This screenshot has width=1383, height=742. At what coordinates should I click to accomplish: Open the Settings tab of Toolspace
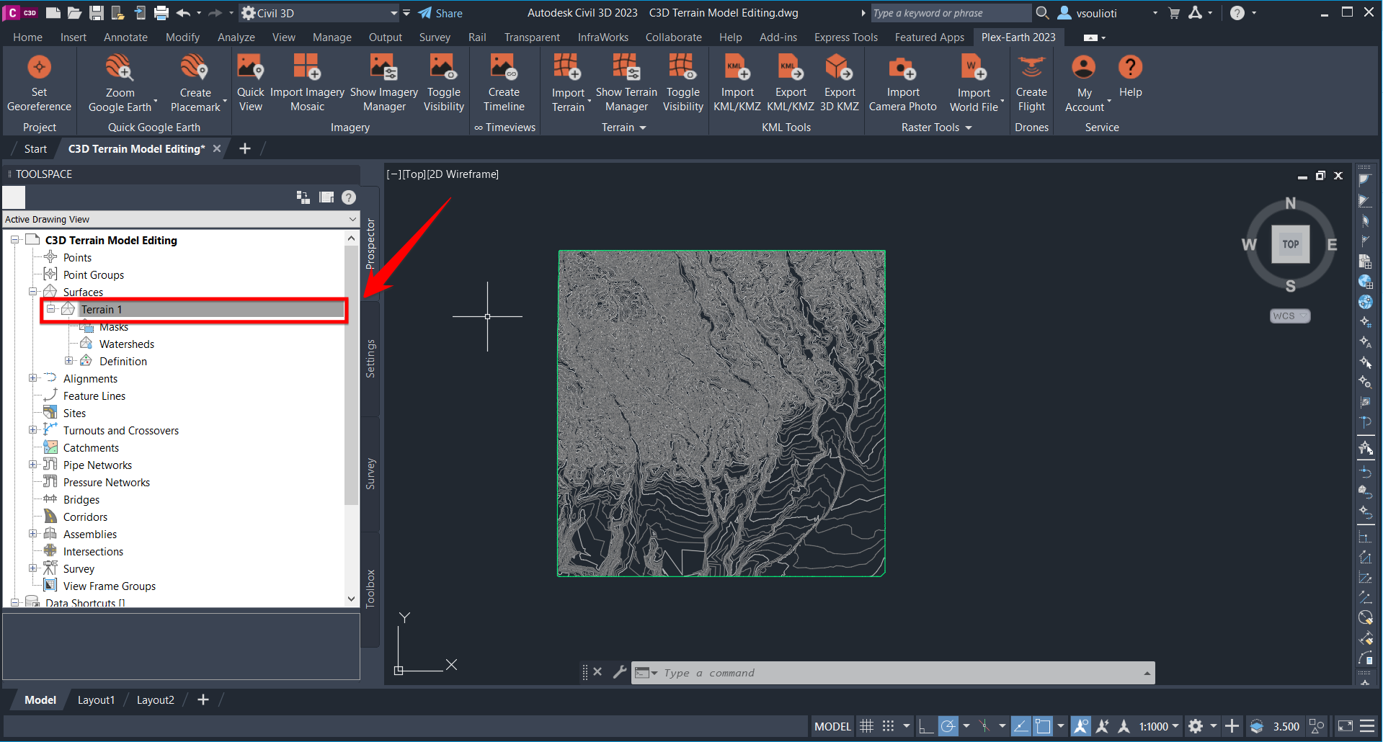click(370, 359)
